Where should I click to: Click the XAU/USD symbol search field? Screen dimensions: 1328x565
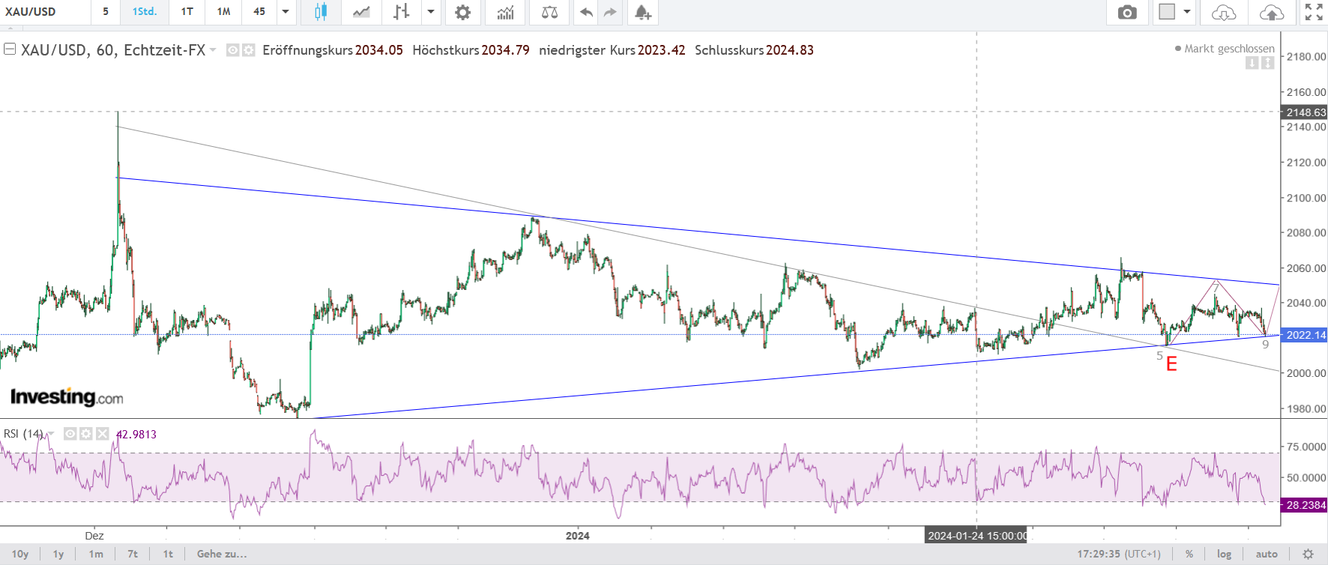click(x=46, y=12)
